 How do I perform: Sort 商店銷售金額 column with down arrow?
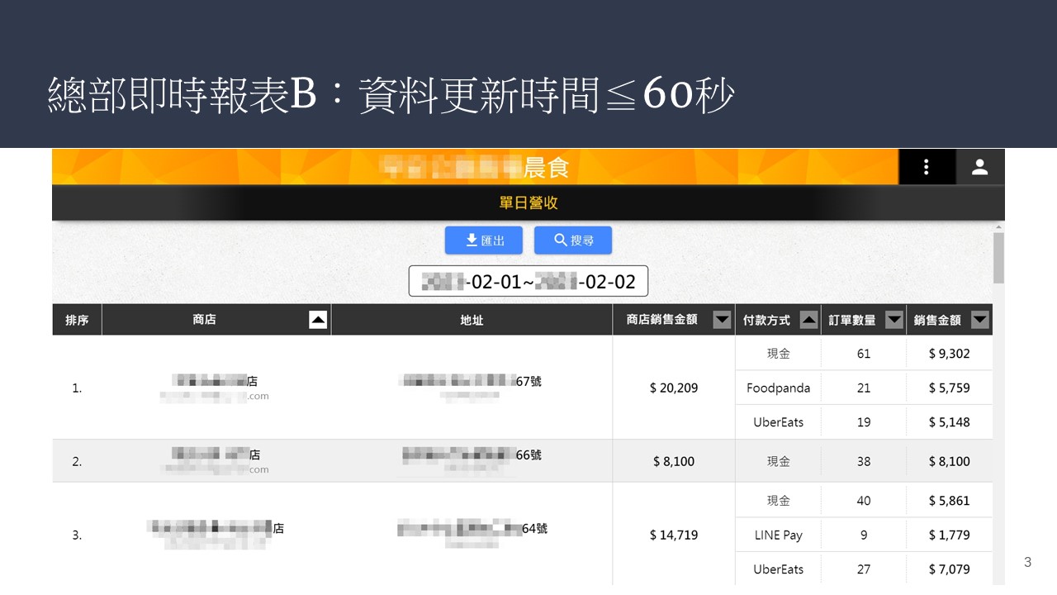pyautogui.click(x=722, y=320)
